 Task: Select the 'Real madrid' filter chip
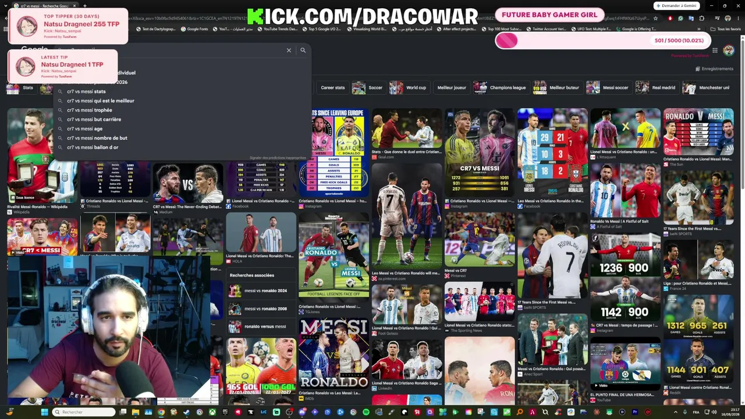657,88
